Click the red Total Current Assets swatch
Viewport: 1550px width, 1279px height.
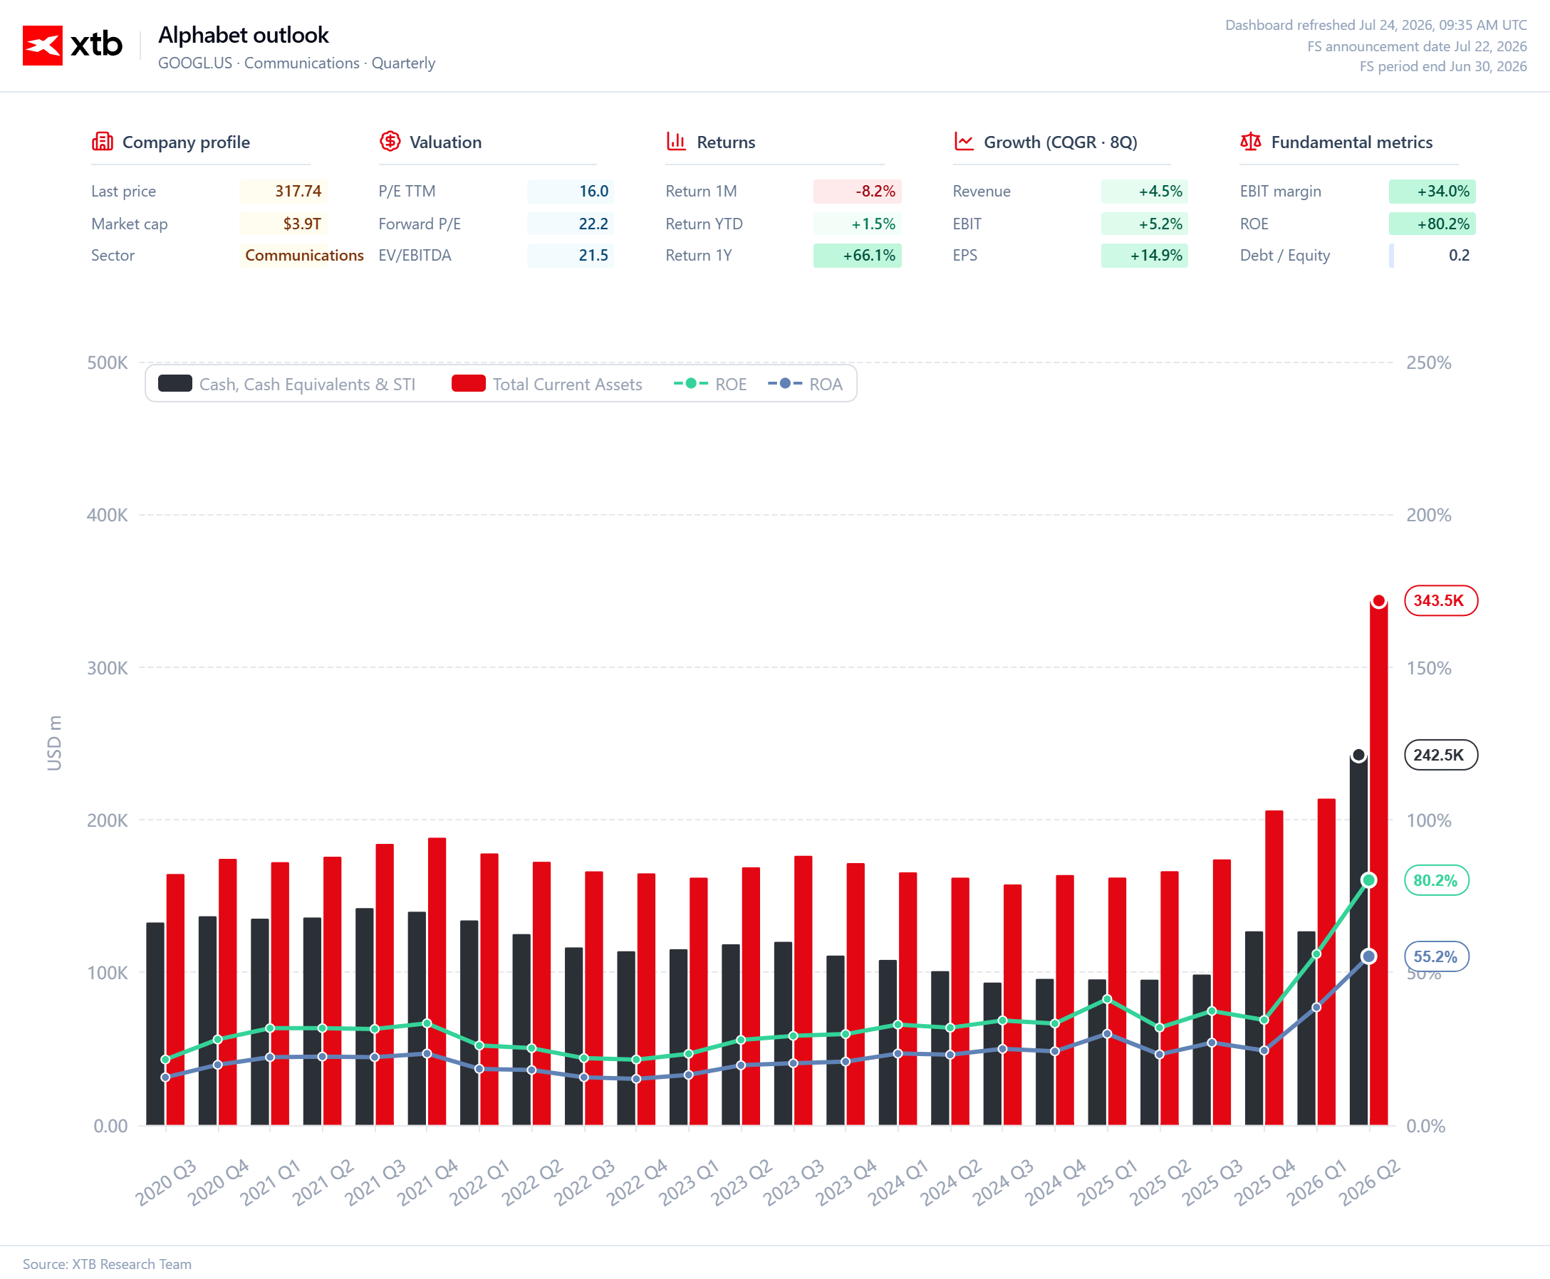tap(469, 383)
